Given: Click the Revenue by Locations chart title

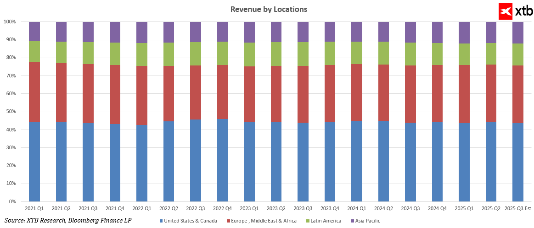Looking at the screenshot, I should [269, 9].
